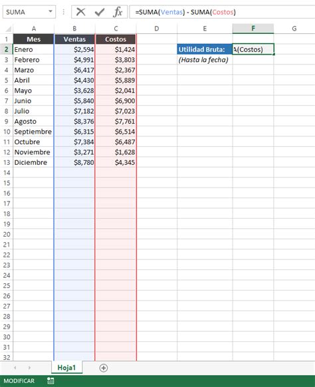Click the macro recording icon in status bar

click(x=51, y=381)
